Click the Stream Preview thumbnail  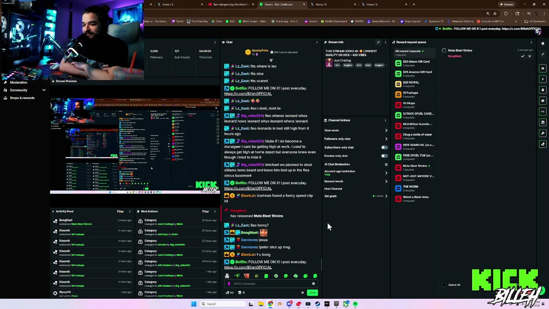pos(135,146)
